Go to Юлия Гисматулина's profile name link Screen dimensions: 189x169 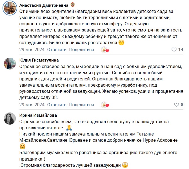coord(39,60)
